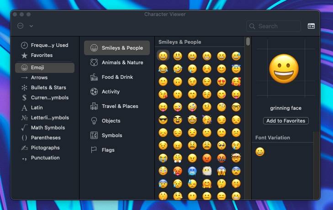The width and height of the screenshot is (333, 210).
Task: Select star-struck face emoji
Action: tap(192, 120)
